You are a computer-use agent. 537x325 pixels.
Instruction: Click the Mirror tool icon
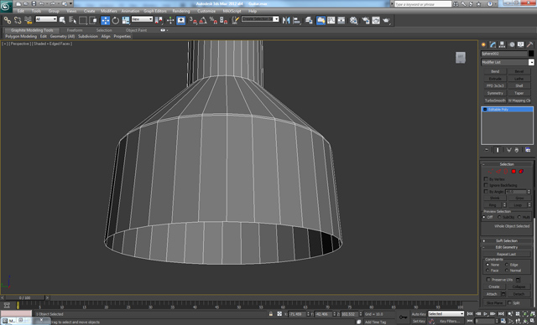coord(286,20)
